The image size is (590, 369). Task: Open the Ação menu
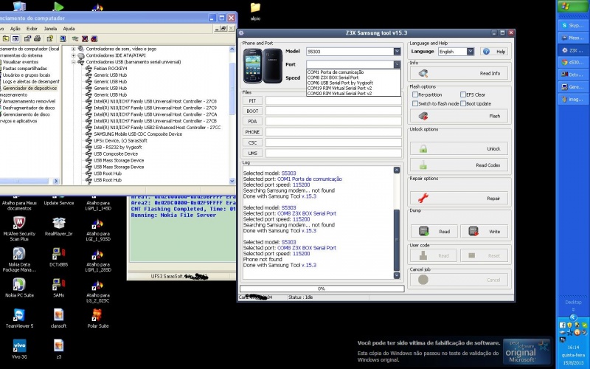point(15,29)
